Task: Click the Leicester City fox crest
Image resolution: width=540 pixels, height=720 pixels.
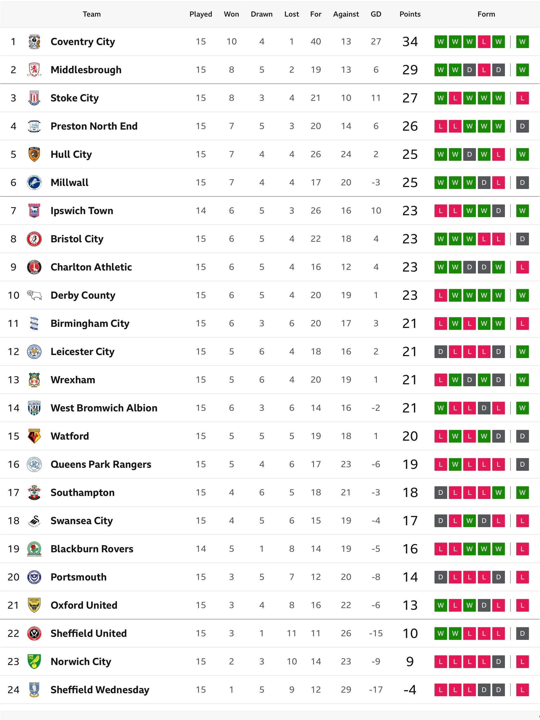Action: tap(34, 351)
